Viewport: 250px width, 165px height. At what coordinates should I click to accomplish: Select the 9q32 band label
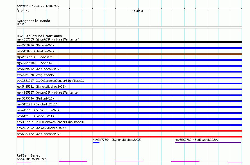tap(20, 24)
